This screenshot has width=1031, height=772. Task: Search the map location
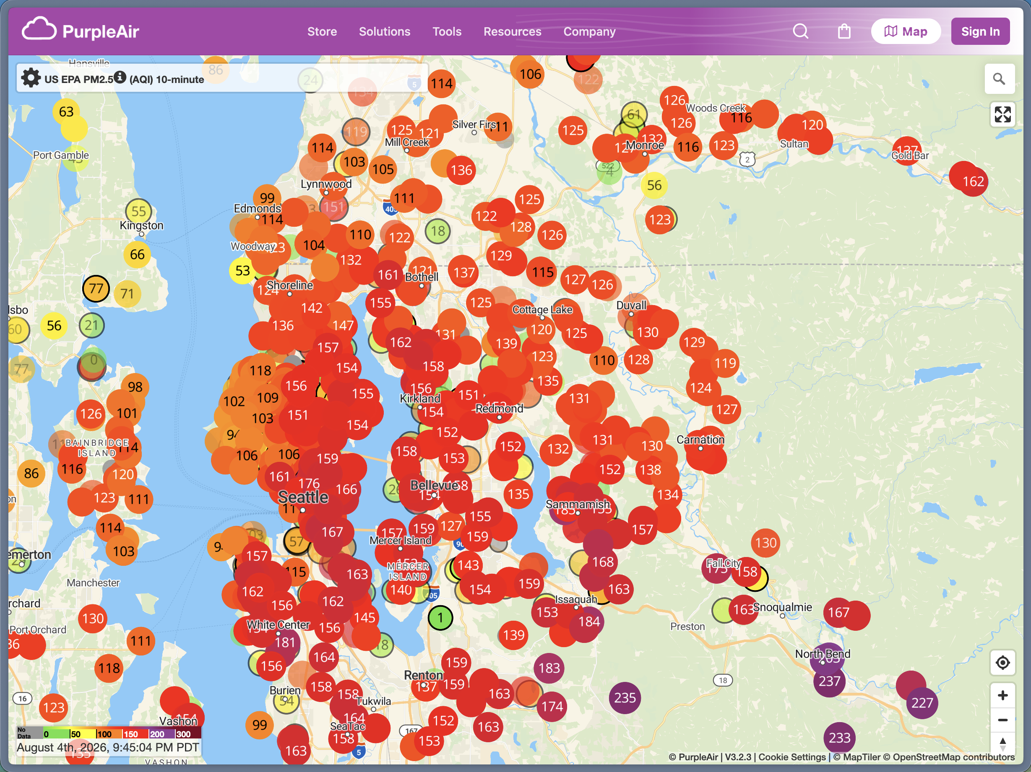tap(999, 79)
